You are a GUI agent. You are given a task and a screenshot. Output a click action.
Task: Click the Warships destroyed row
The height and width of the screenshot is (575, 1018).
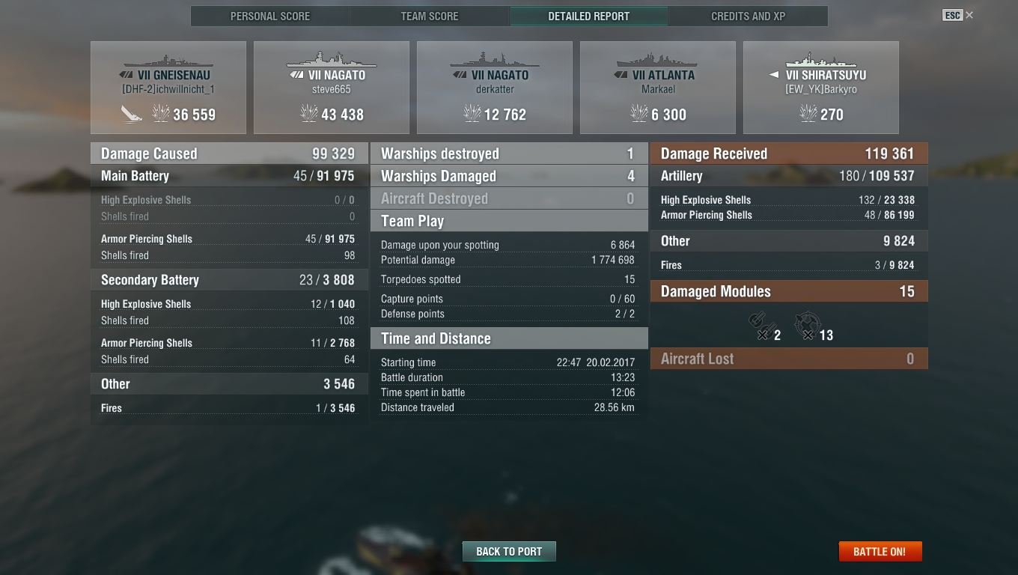click(509, 153)
